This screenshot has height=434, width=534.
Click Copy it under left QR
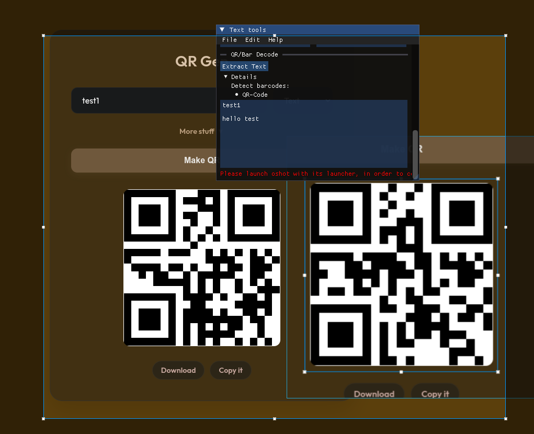click(x=231, y=370)
